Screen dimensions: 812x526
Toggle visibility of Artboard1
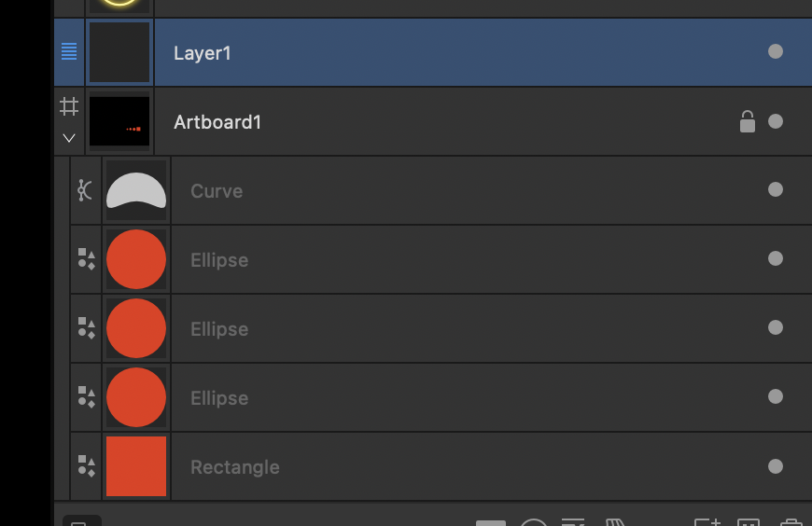pyautogui.click(x=776, y=121)
